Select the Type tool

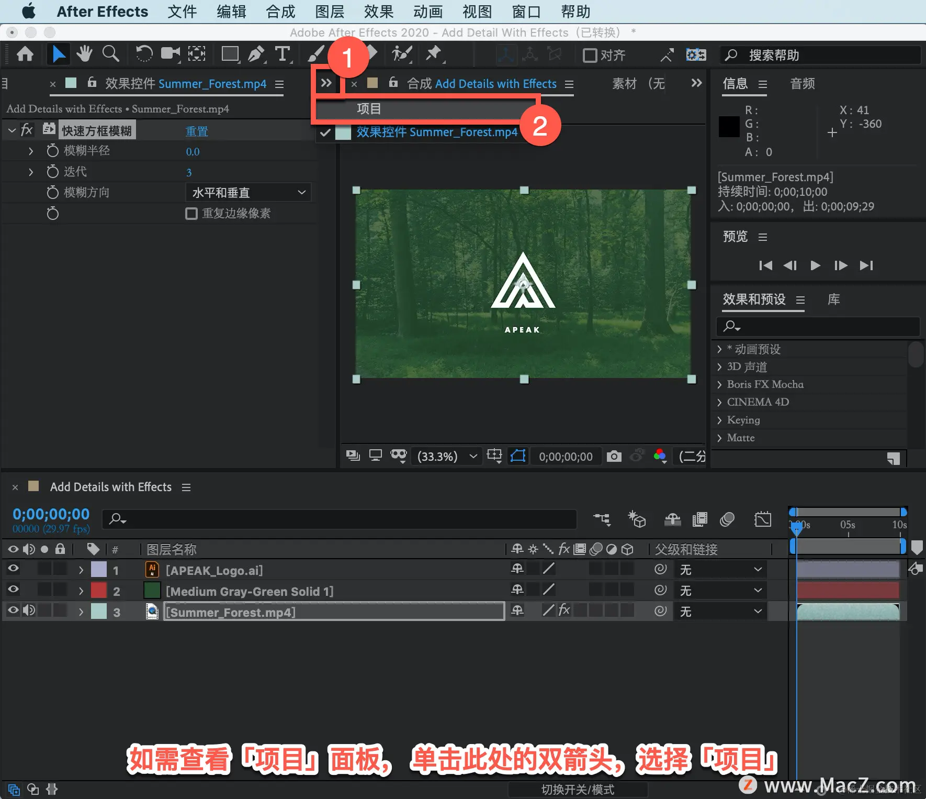tap(283, 54)
